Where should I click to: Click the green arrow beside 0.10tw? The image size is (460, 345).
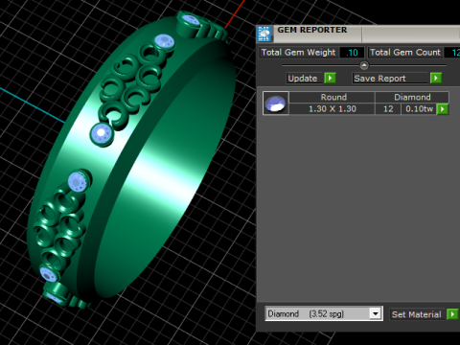[443, 109]
